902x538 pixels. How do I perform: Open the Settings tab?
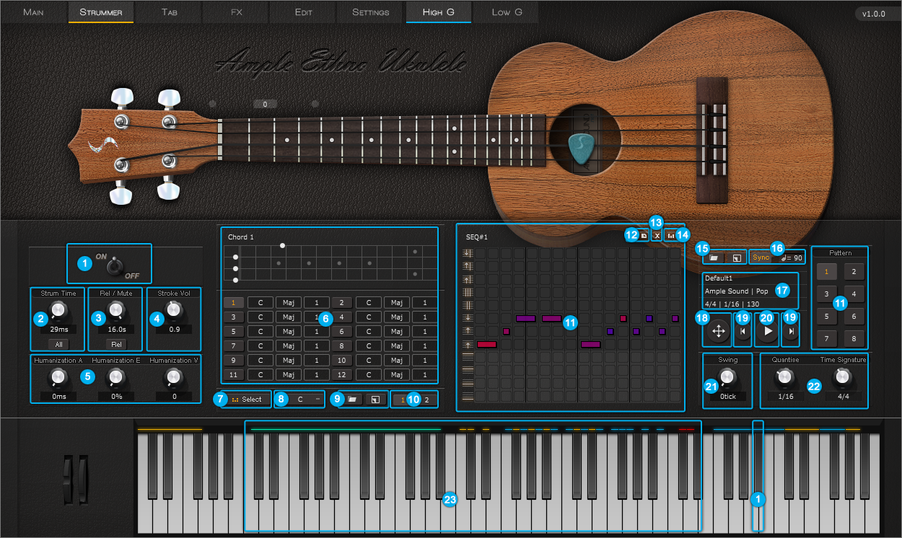click(x=371, y=12)
